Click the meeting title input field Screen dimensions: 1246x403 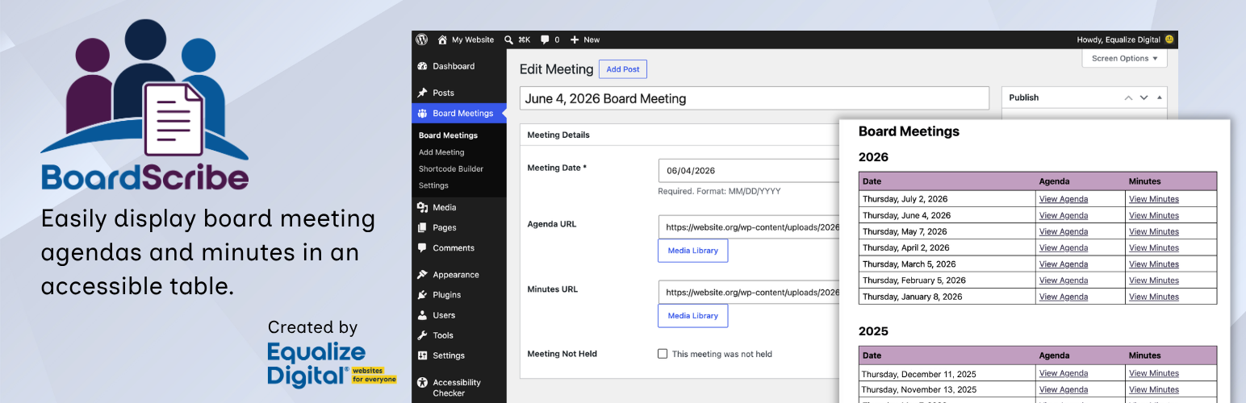[x=754, y=98]
